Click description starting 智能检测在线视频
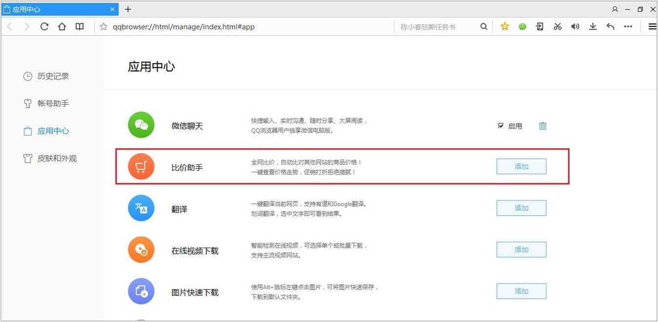The width and height of the screenshot is (658, 322). 309,250
